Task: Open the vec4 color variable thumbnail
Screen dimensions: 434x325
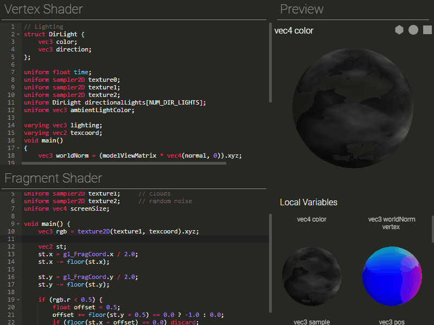Action: coord(311,276)
